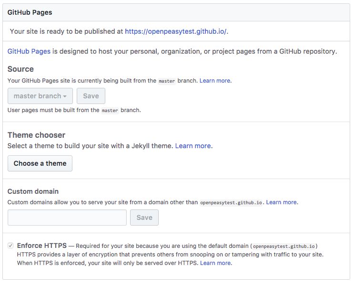Open Learn more link in Source section
The width and height of the screenshot is (354, 284).
coord(215,81)
